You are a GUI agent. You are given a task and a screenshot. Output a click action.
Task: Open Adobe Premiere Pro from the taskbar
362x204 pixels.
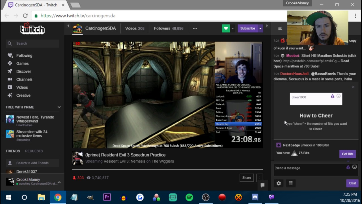(x=107, y=197)
